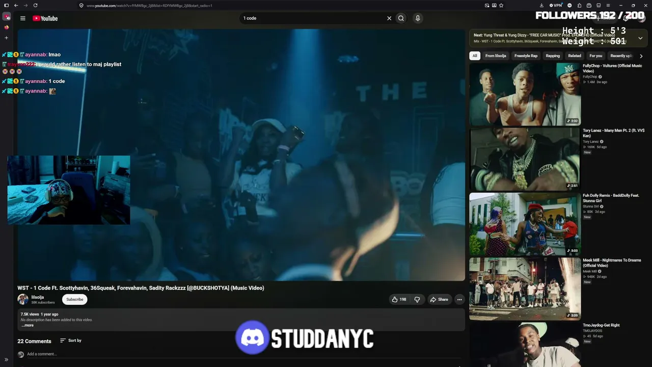The image size is (652, 367).
Task: Open the FullyChop - Vultures video title
Action: click(x=612, y=68)
